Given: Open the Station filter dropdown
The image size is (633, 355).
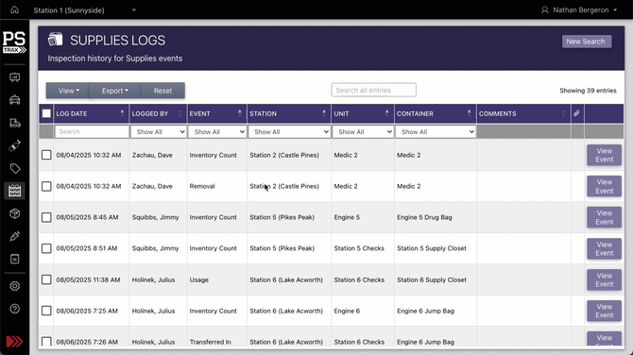Looking at the screenshot, I should (x=289, y=131).
